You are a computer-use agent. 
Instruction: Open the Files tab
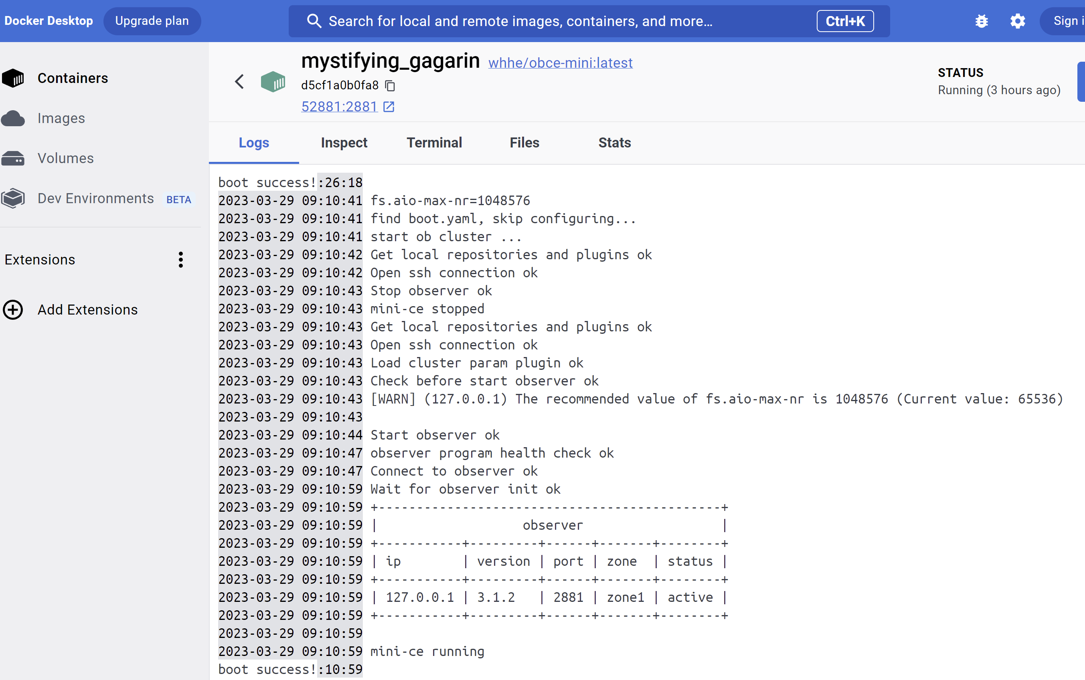524,143
